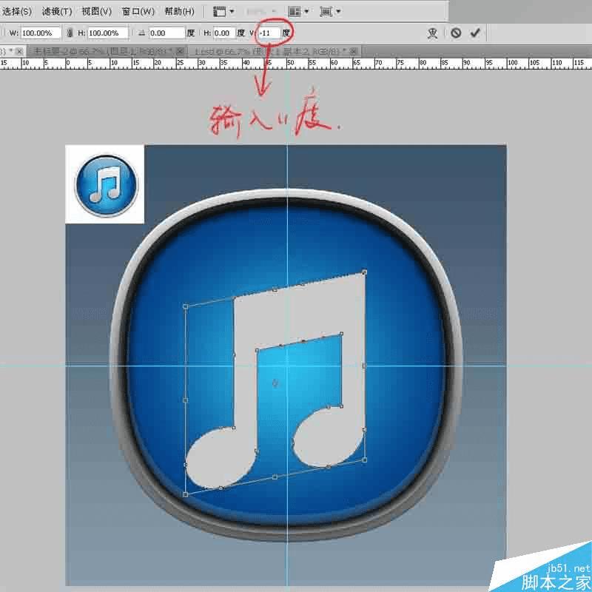The width and height of the screenshot is (592, 592).
Task: Cancel the transform using the prohibit icon
Action: tap(456, 32)
